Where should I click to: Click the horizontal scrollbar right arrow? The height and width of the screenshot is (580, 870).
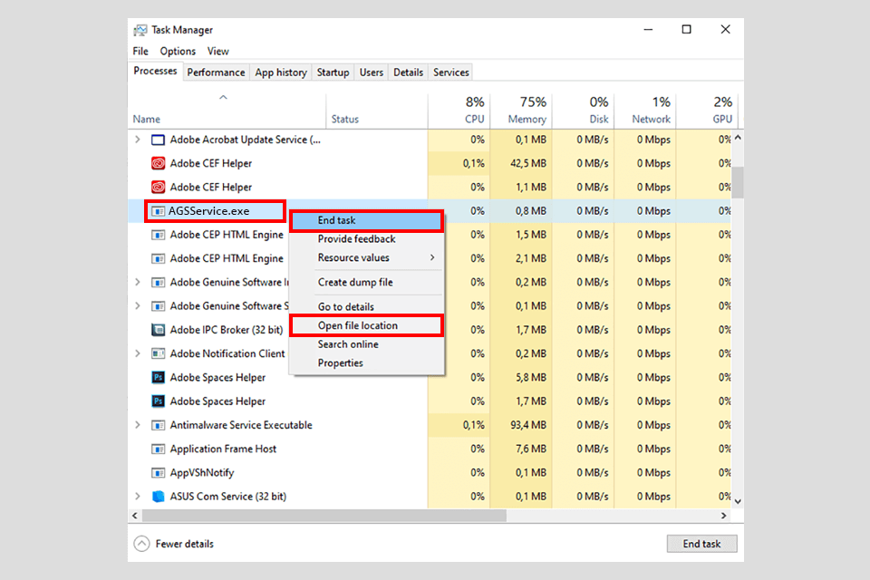pyautogui.click(x=724, y=516)
